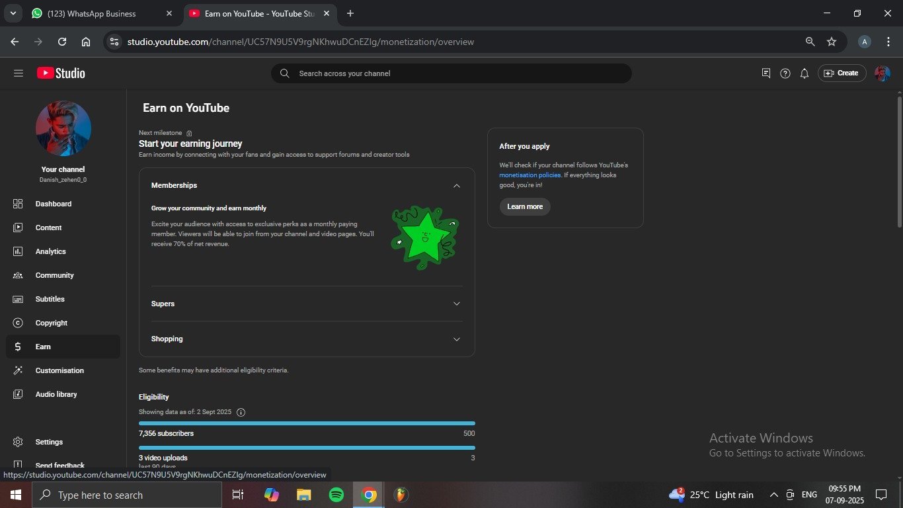Expand the Shopping section
The height and width of the screenshot is (508, 903).
pos(456,339)
